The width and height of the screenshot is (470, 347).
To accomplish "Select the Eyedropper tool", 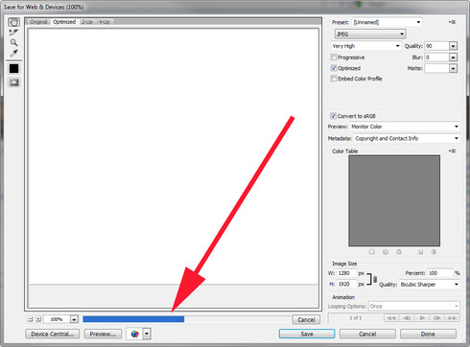I will click(x=13, y=53).
